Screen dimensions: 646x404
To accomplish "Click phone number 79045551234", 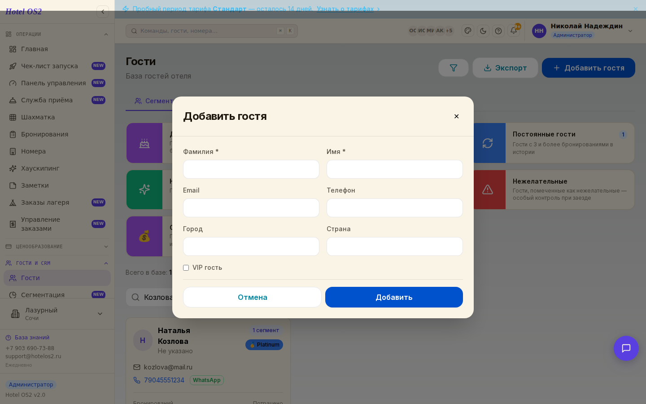I will [164, 380].
